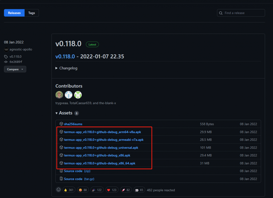Click the agnostic-apollo avatar image
This screenshot has width=273, height=198.
point(6,50)
